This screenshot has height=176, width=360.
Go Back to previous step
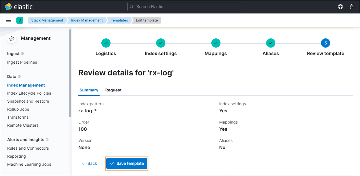[89, 163]
